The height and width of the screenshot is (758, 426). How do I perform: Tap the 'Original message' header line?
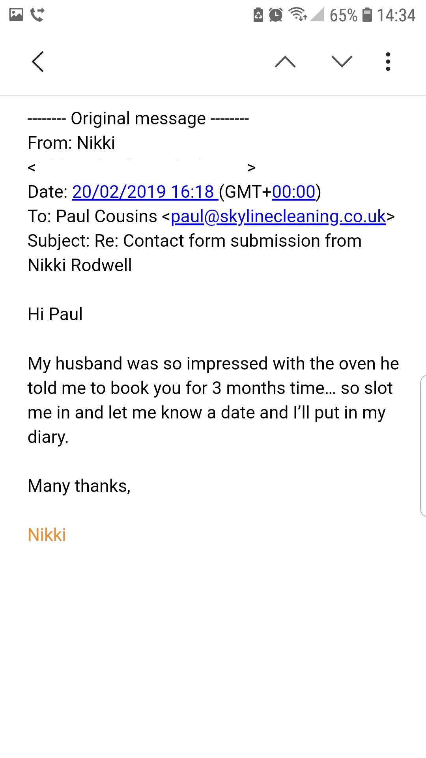[x=138, y=118]
